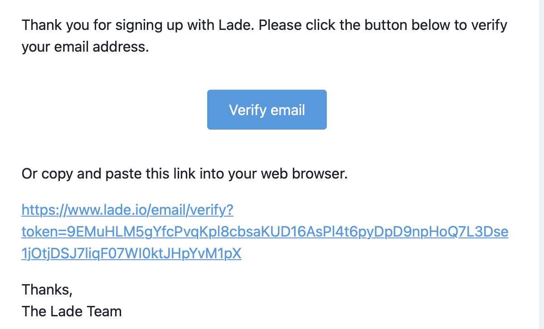
Task: Click the "your email address." text line
Action: 85,46
